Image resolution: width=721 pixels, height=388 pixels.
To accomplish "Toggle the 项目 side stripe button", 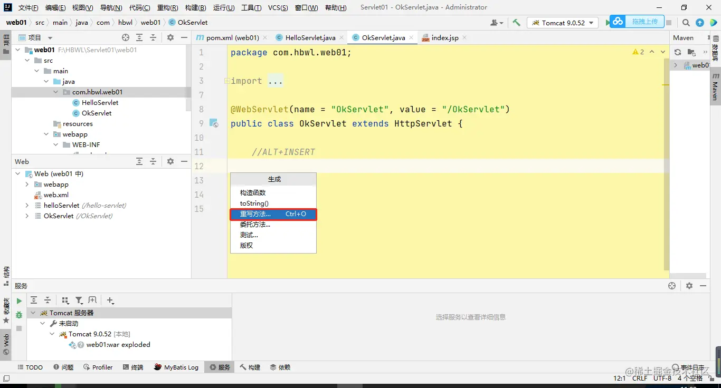I will [6, 44].
